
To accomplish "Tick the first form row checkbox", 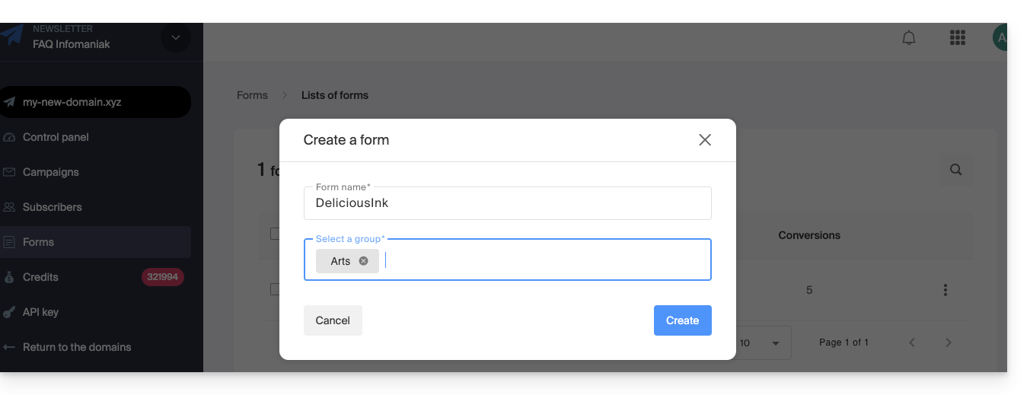I will pyautogui.click(x=276, y=289).
